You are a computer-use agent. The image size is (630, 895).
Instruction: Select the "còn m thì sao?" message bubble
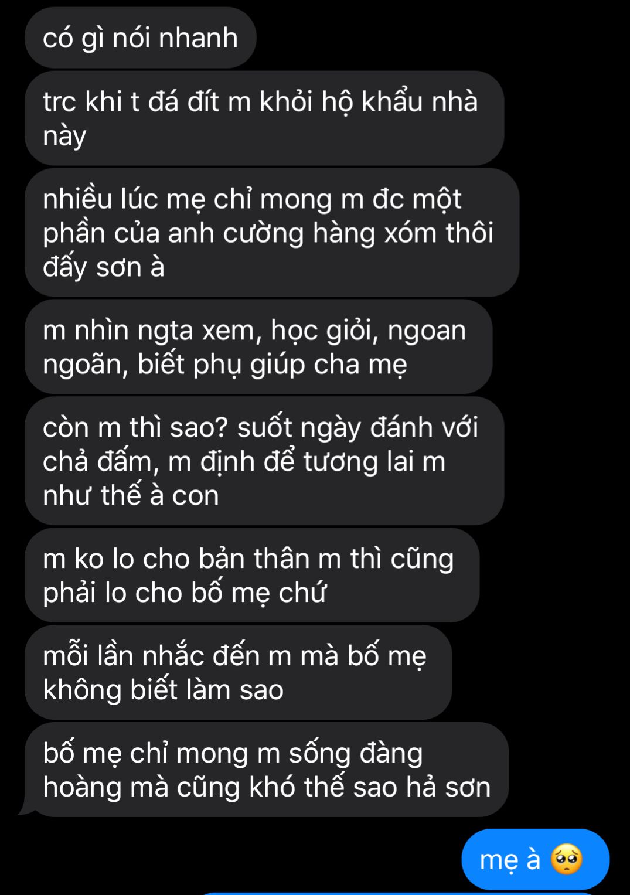(264, 461)
